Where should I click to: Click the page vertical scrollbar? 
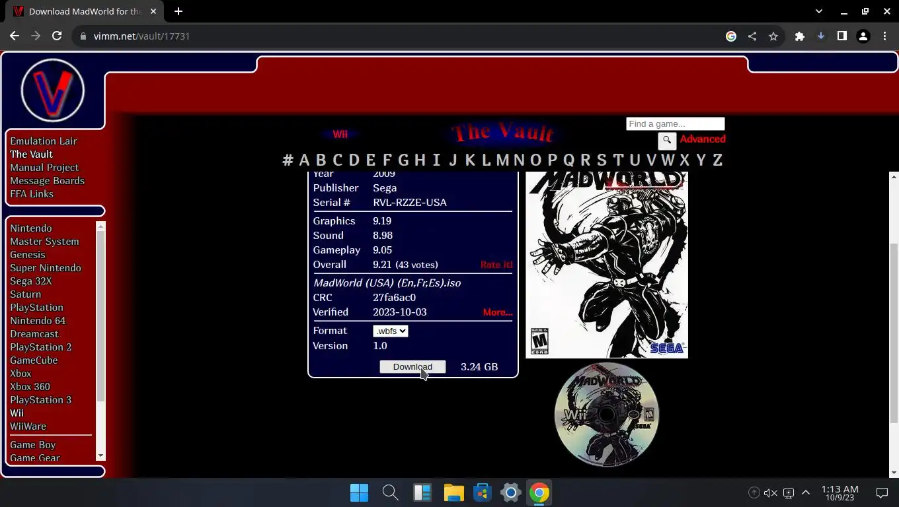[x=894, y=333]
